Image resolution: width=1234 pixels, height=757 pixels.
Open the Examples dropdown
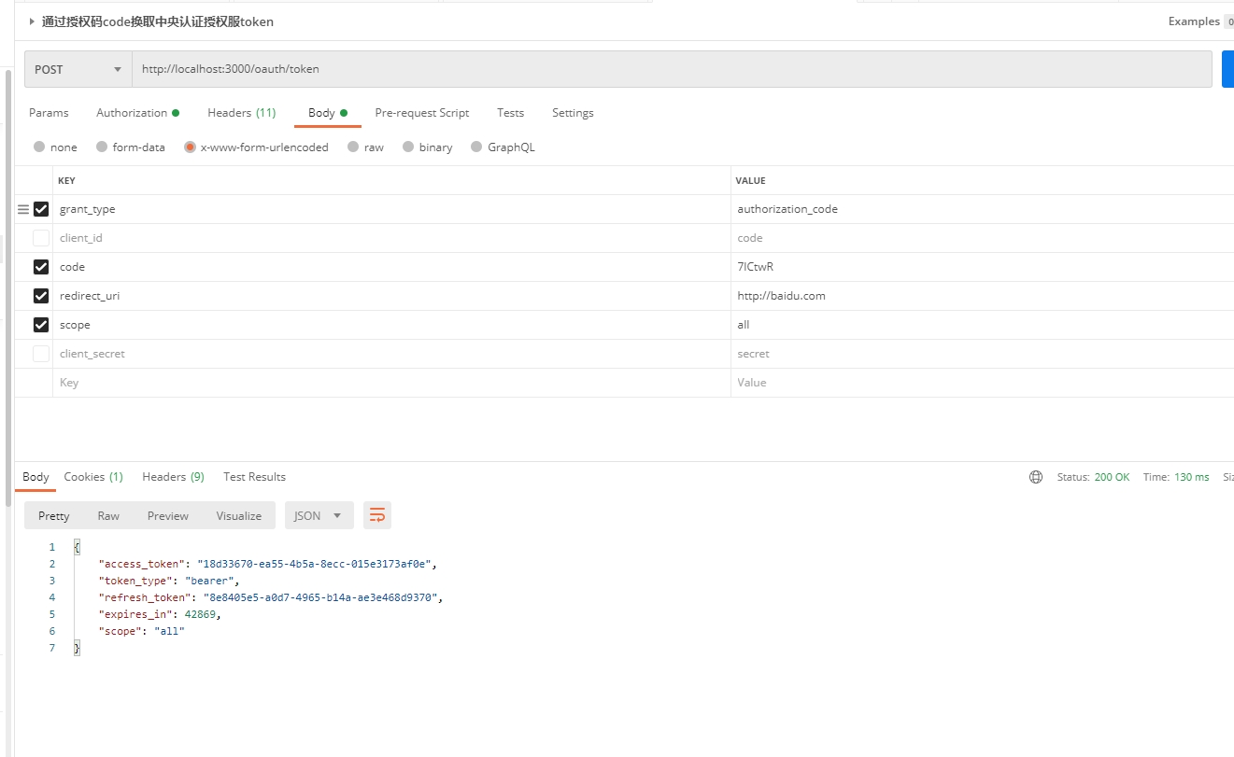coord(1200,21)
